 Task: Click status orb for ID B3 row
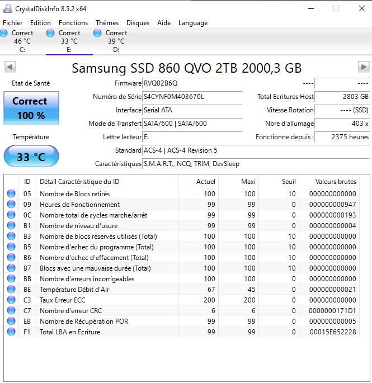tap(11, 236)
